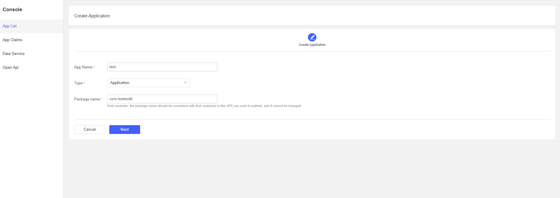Click the Cancel button

click(x=90, y=130)
